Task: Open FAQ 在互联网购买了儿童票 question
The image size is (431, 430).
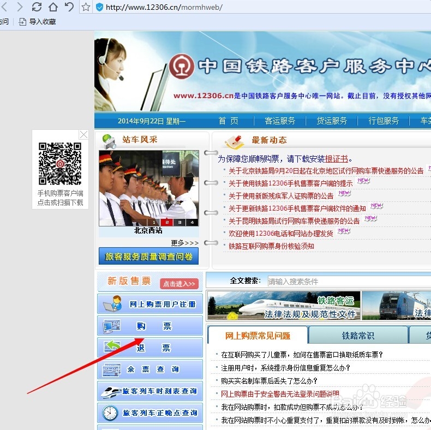Action: tap(302, 355)
